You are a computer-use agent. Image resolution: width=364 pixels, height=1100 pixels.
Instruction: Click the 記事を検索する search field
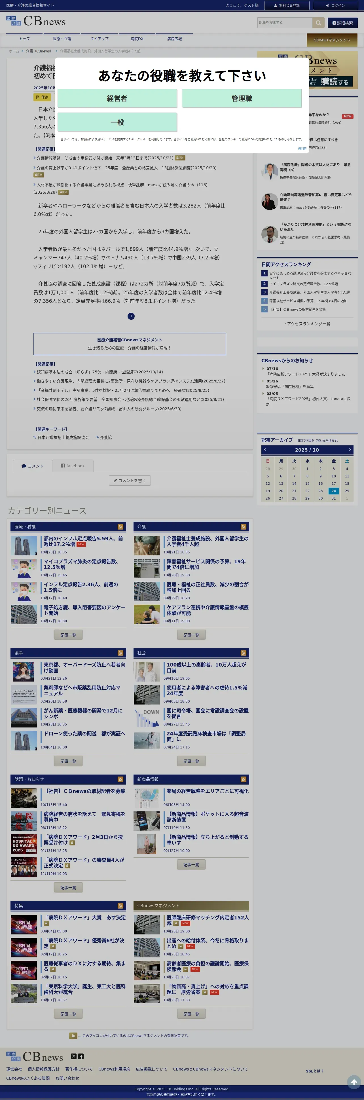[x=285, y=23]
